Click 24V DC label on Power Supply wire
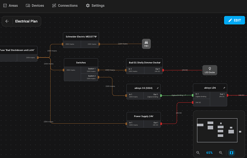Screen dimensions: 247x158 179,113
